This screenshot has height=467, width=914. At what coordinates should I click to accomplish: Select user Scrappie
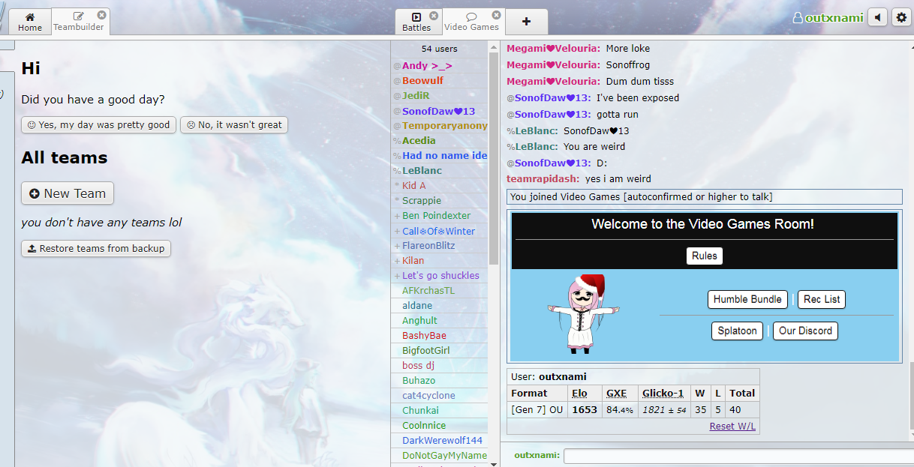pyautogui.click(x=440, y=201)
